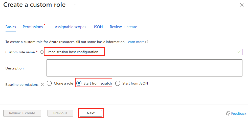
Task: Click the Custom role name info icon
Action: 42,52
